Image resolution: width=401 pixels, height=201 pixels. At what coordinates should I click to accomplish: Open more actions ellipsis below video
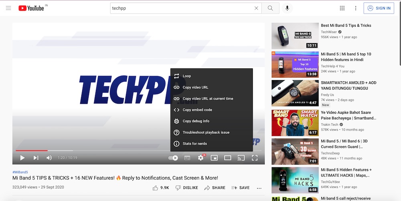259,188
